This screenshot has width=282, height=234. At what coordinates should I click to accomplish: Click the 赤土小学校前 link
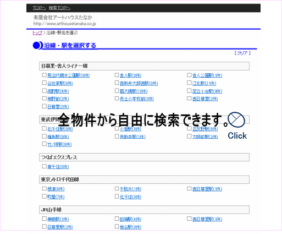pos(137,99)
